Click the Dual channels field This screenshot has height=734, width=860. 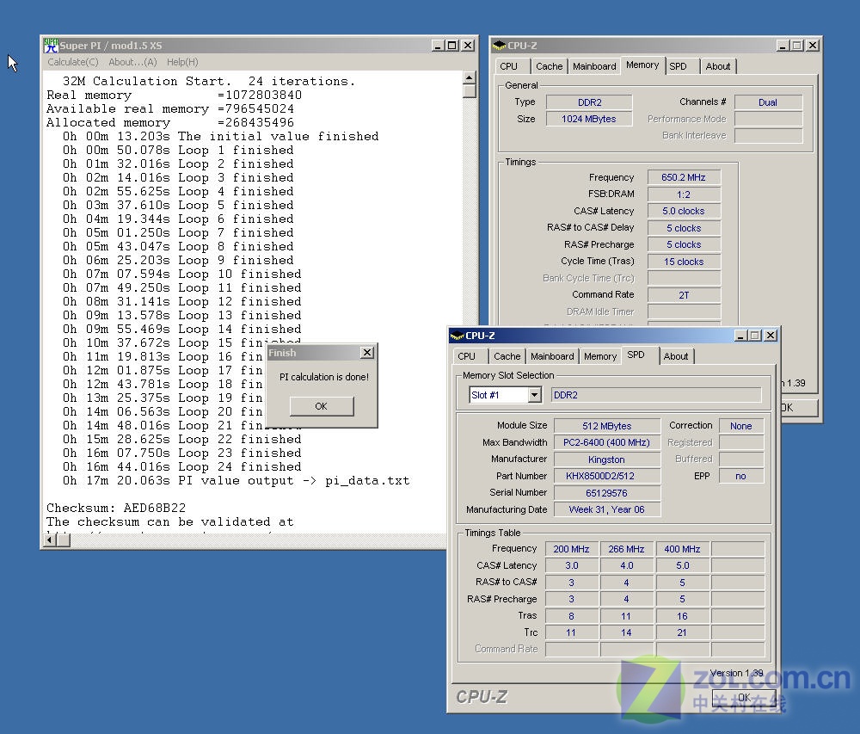click(768, 102)
